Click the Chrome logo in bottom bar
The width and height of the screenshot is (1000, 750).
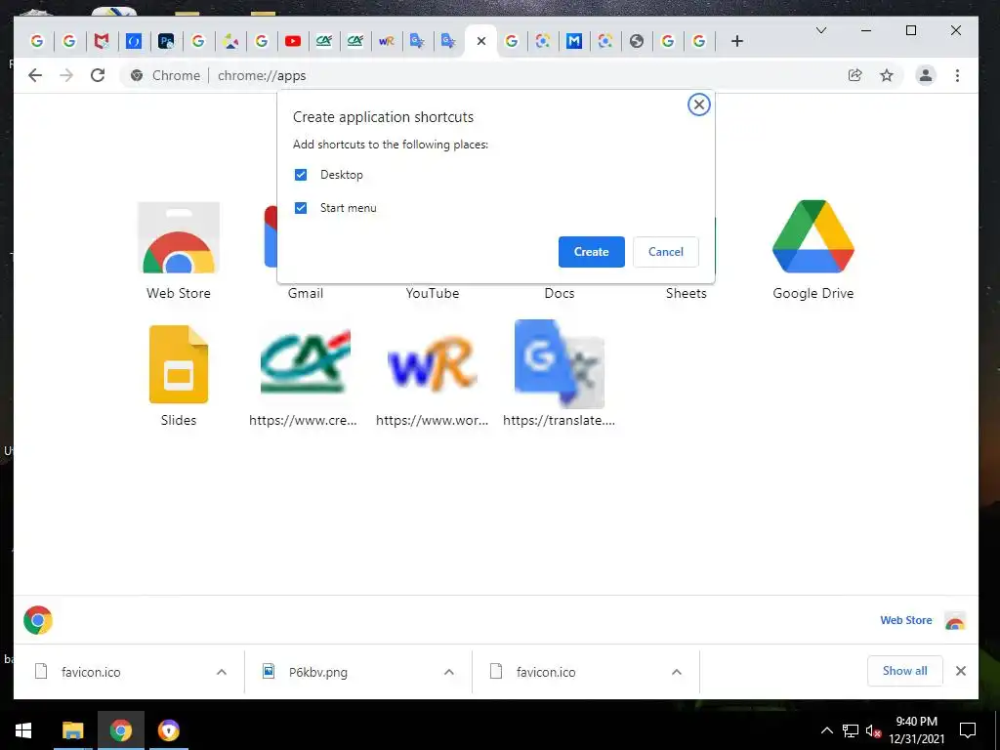pyautogui.click(x=38, y=620)
